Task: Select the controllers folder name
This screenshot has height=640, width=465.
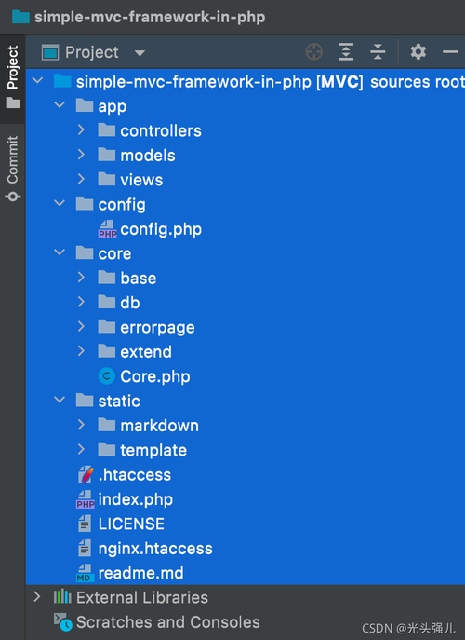Action: point(161,130)
